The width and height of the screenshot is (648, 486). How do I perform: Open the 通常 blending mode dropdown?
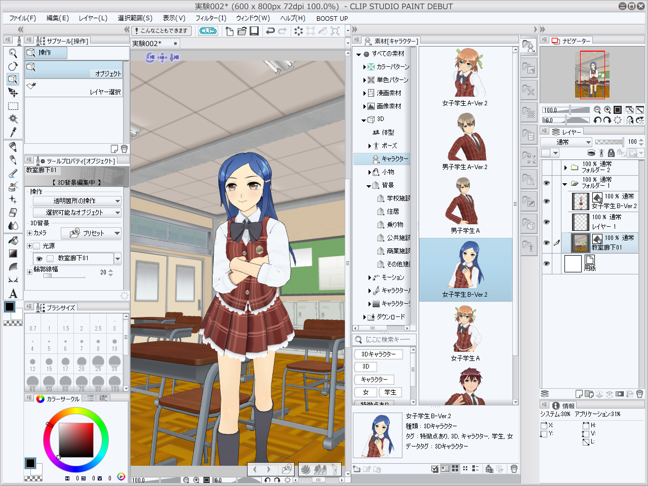coord(566,142)
